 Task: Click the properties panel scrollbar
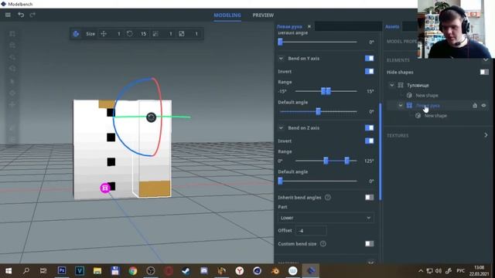381,151
